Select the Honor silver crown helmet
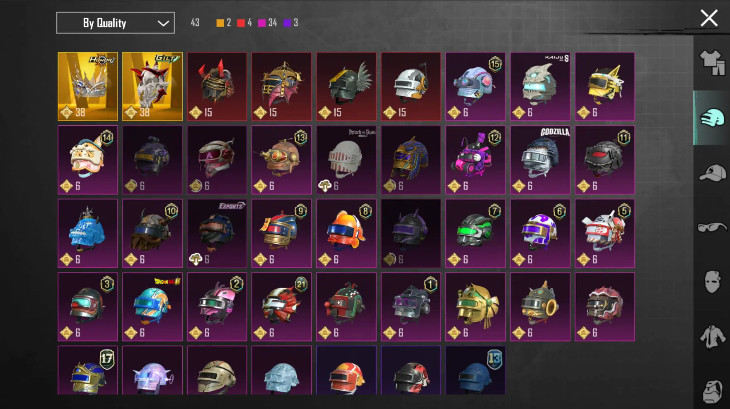The height and width of the screenshot is (409, 730). [x=87, y=86]
